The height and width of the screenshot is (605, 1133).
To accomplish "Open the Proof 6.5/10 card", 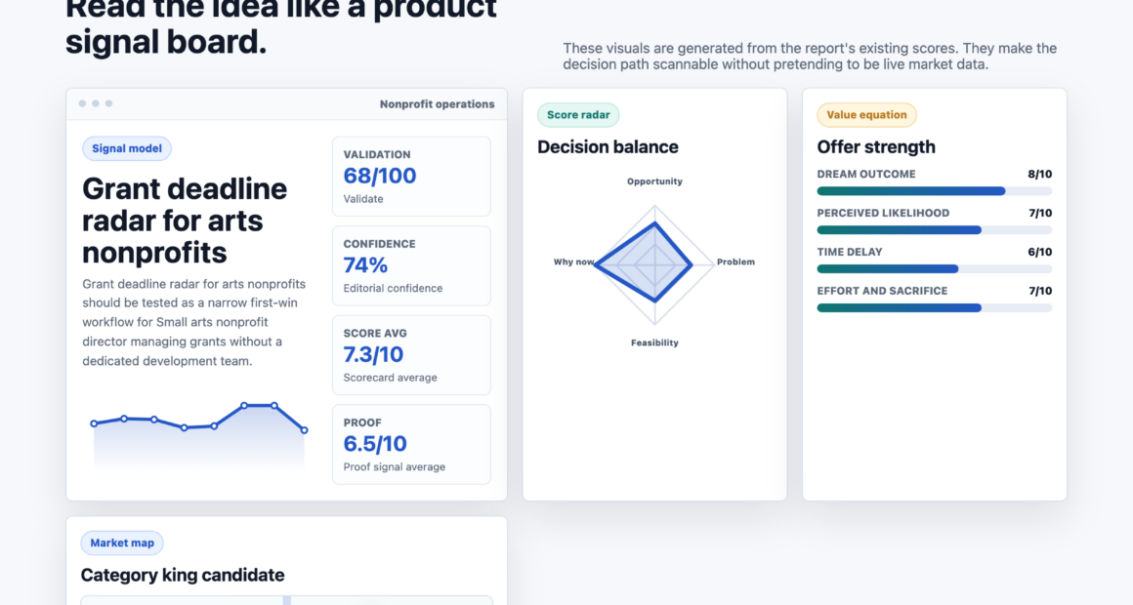I will tap(411, 444).
